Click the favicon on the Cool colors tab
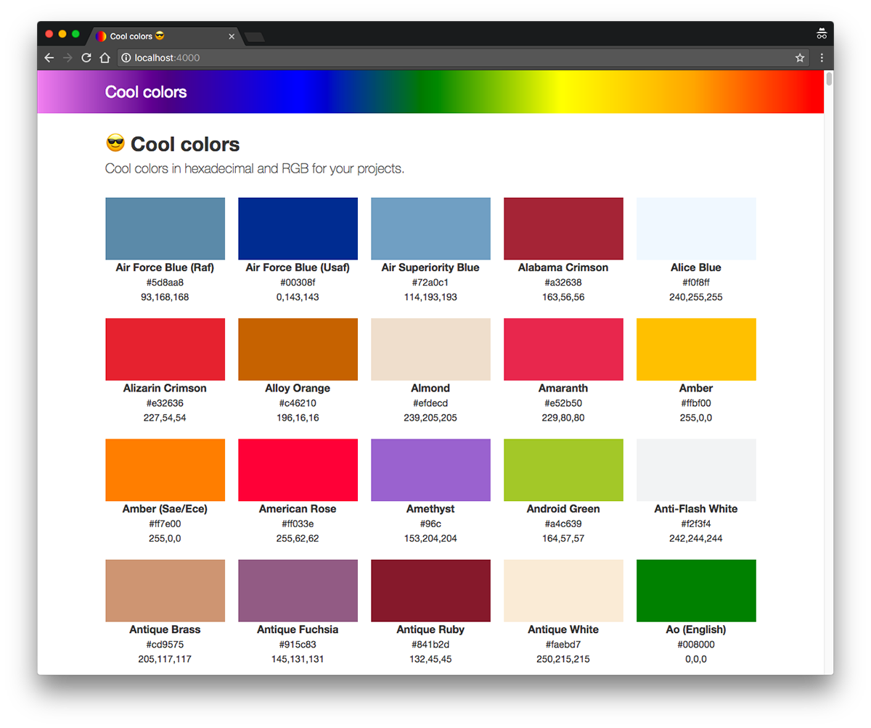871x728 pixels. 101,36
